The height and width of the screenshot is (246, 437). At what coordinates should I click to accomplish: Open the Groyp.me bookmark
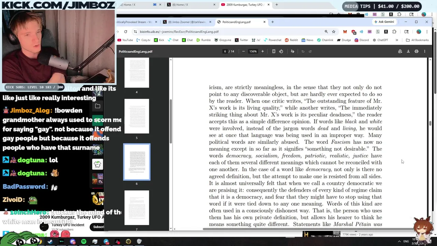[223, 40]
